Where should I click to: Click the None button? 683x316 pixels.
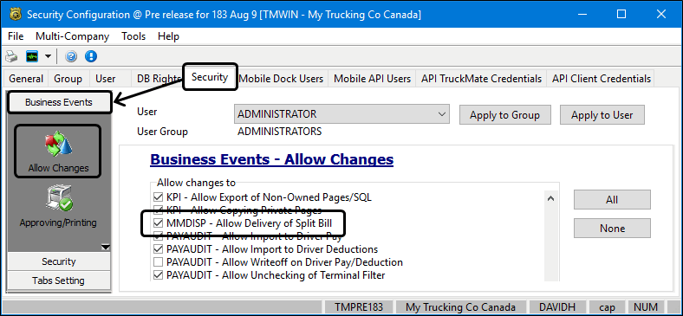point(612,228)
